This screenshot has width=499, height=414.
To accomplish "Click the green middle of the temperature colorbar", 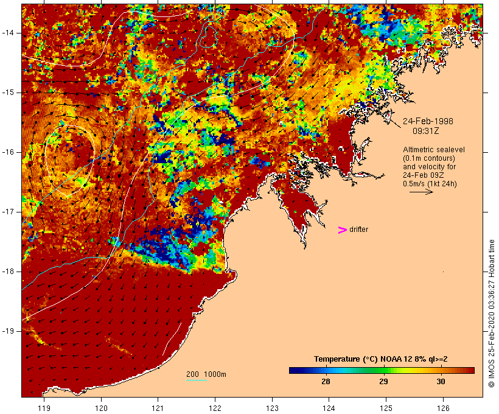I will (382, 370).
